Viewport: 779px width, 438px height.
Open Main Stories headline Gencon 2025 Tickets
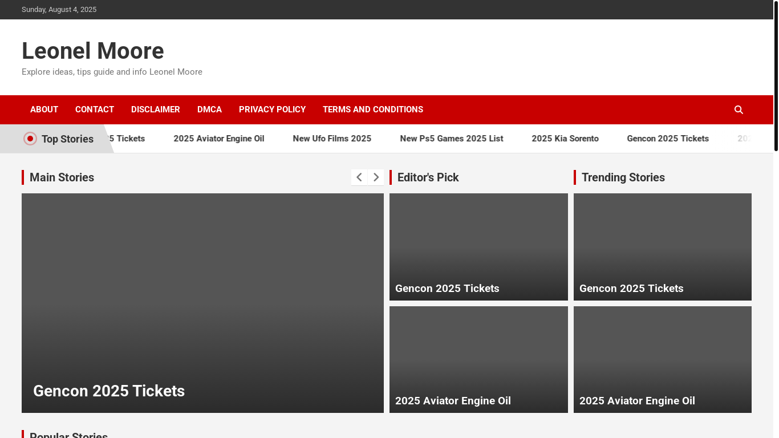(x=109, y=391)
